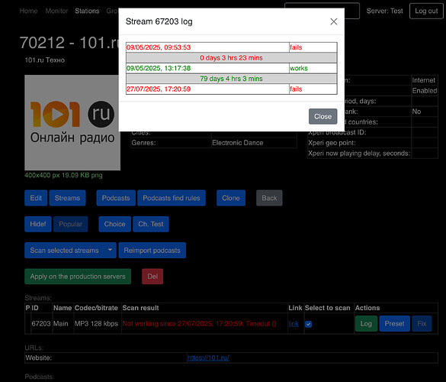Select the fails log entry dated 27/07/2025

pyautogui.click(x=232, y=89)
